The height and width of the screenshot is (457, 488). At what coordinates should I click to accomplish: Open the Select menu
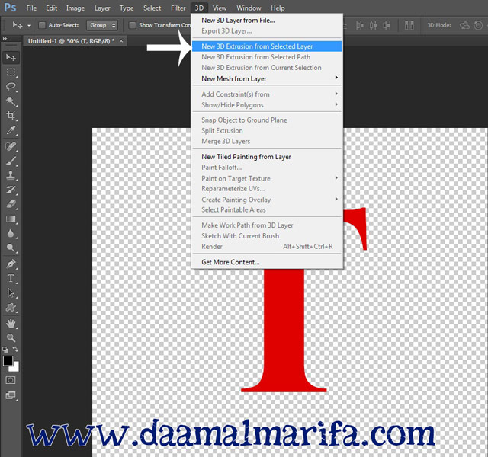(x=152, y=8)
